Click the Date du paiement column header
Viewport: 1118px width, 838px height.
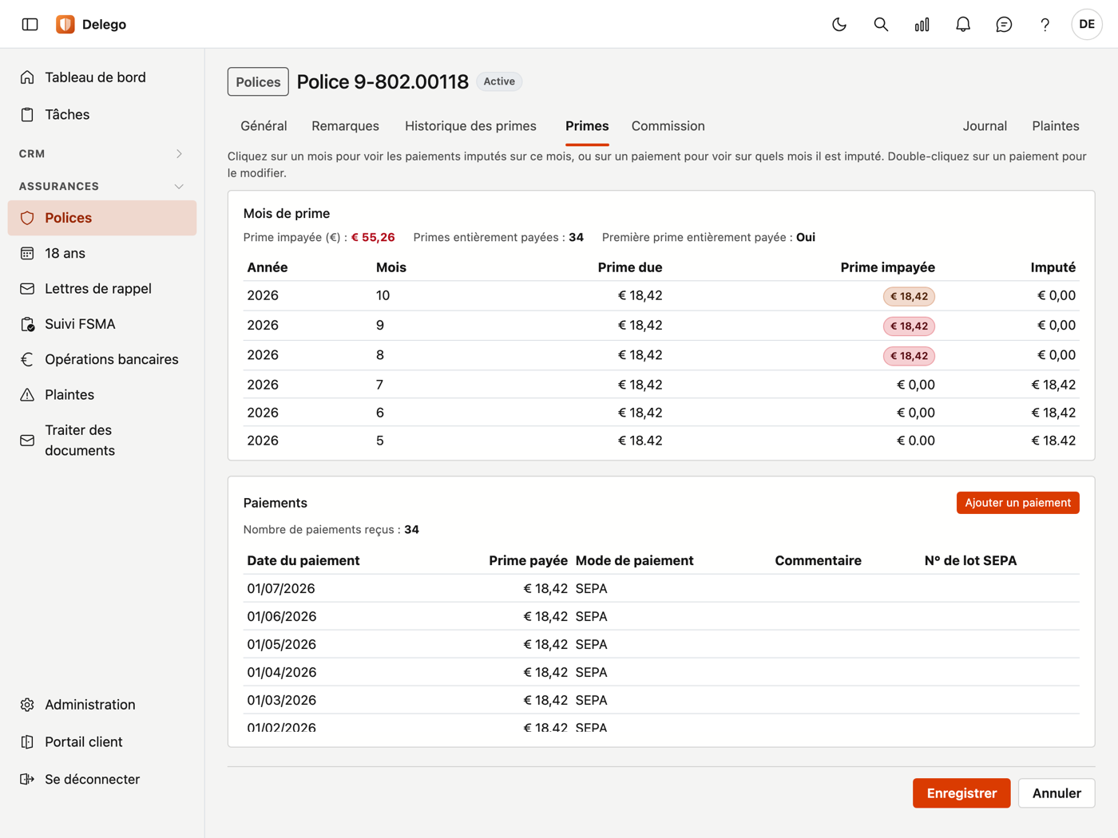(303, 561)
